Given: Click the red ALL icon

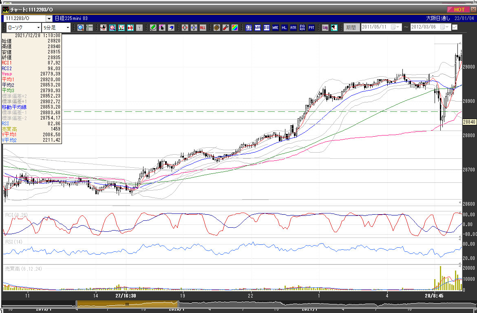Looking at the screenshot, I should tap(203, 27).
